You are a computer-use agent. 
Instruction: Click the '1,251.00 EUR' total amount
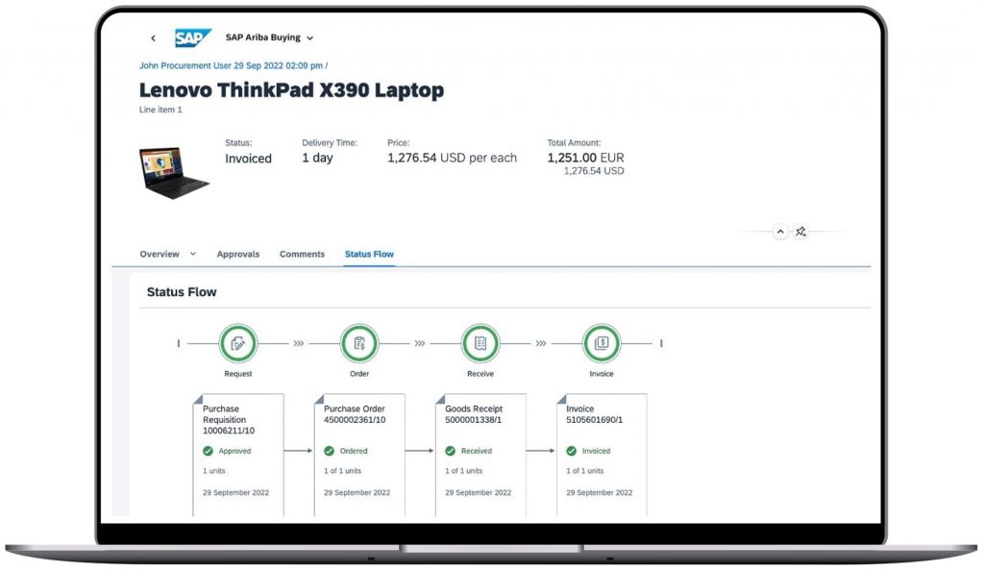click(x=585, y=158)
